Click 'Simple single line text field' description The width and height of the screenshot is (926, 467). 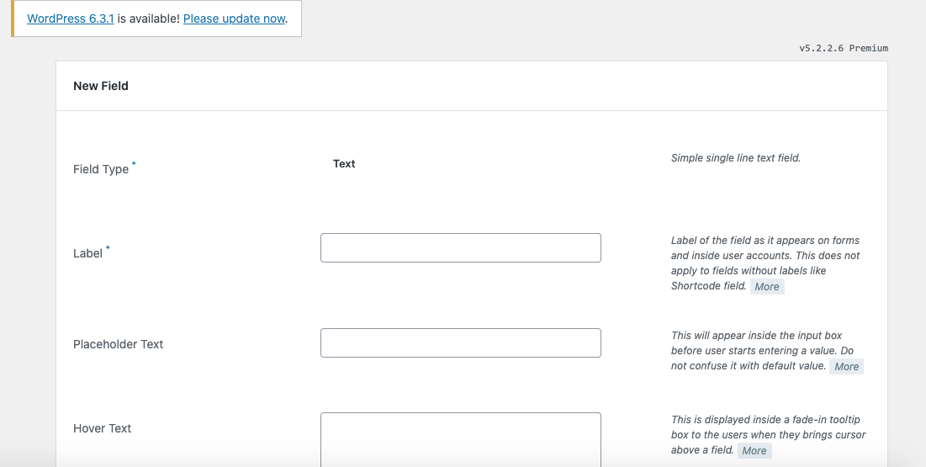(735, 157)
